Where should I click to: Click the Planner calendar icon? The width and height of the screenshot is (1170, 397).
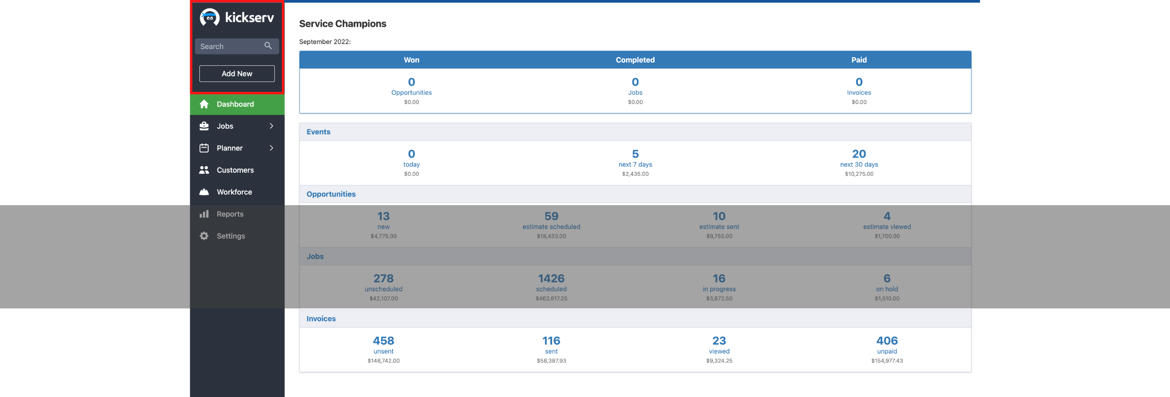point(204,148)
